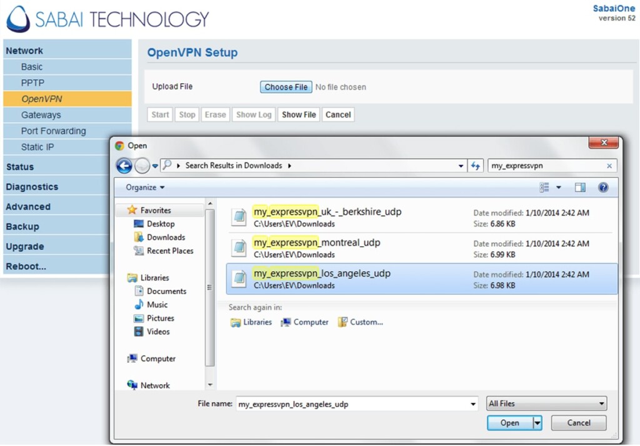Select Desktop in the navigation pane
640x446 pixels.
pyautogui.click(x=161, y=224)
